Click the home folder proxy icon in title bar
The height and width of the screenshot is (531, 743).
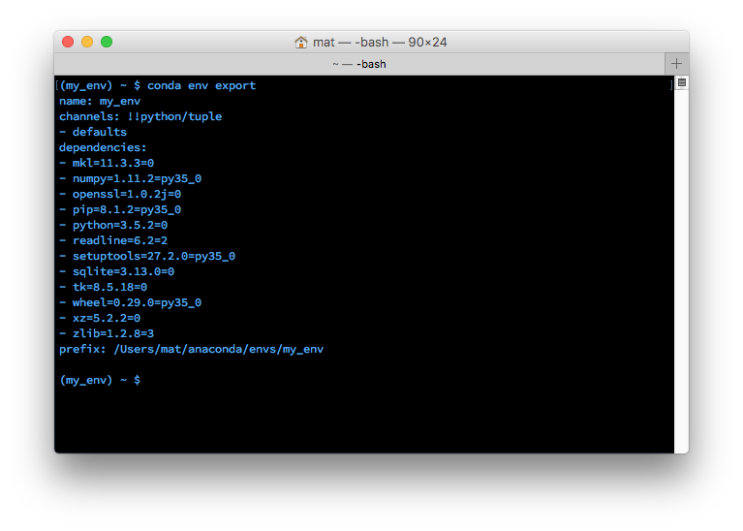(x=301, y=43)
